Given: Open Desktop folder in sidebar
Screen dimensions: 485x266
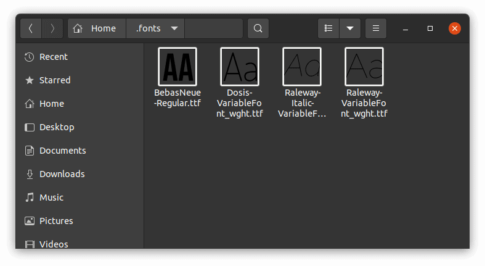Looking at the screenshot, I should (x=56, y=127).
